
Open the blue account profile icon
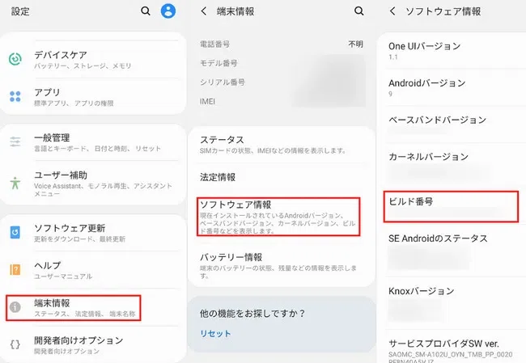tap(168, 11)
